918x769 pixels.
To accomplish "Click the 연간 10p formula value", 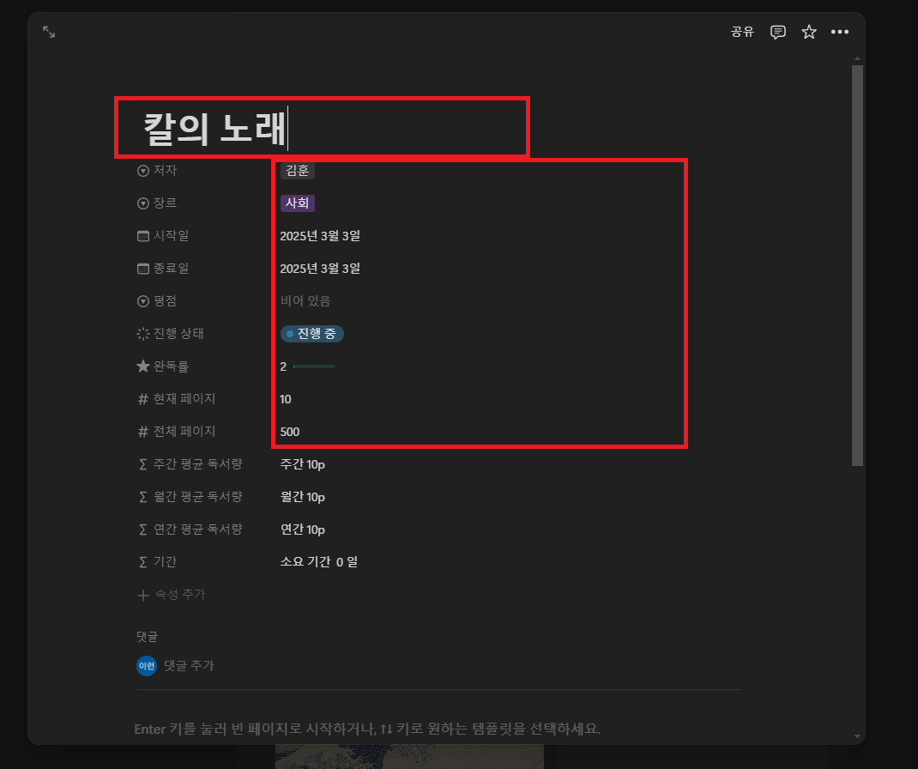I will (303, 530).
